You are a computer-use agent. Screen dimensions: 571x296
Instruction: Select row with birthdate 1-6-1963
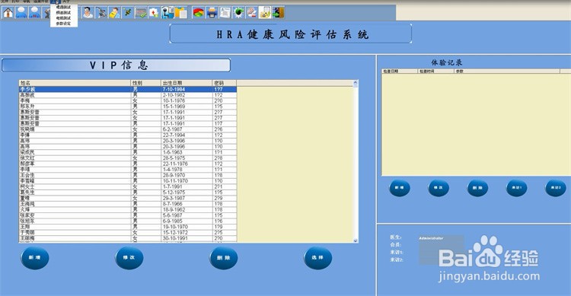pos(127,152)
